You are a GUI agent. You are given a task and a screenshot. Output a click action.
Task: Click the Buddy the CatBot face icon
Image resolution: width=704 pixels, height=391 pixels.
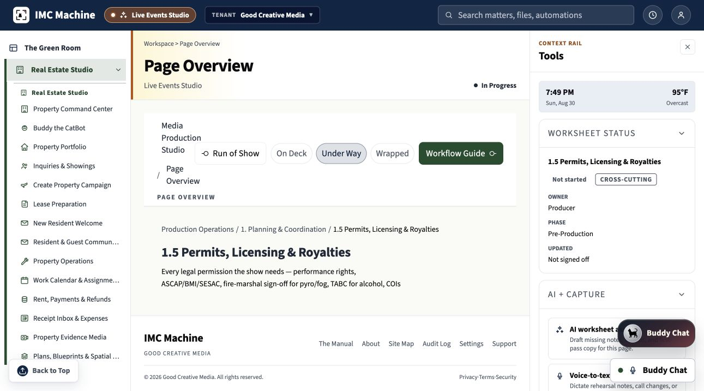(25, 128)
